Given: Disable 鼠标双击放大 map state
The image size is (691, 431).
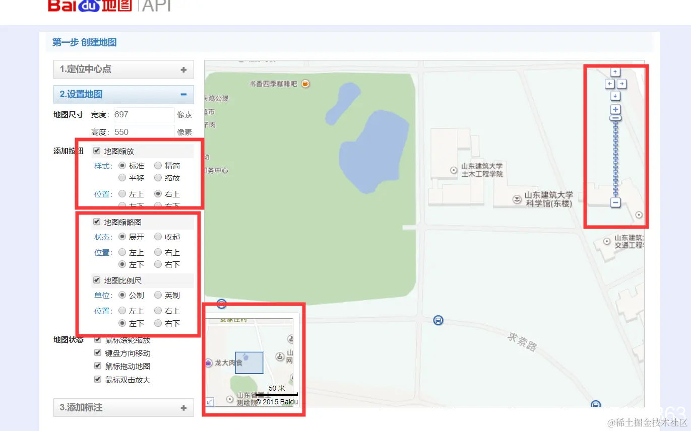Looking at the screenshot, I should pos(97,379).
